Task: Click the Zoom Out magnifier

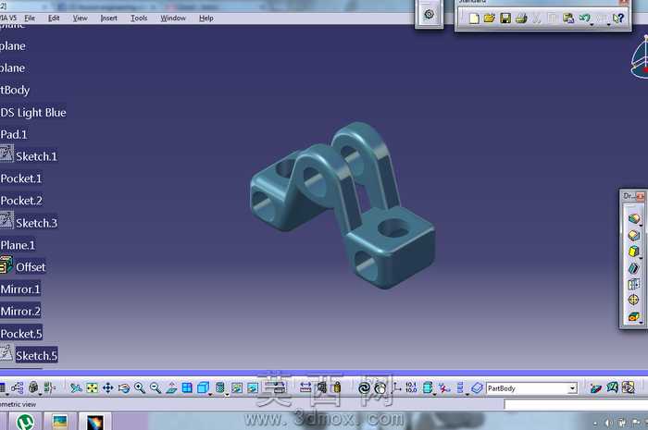Action: (x=156, y=387)
